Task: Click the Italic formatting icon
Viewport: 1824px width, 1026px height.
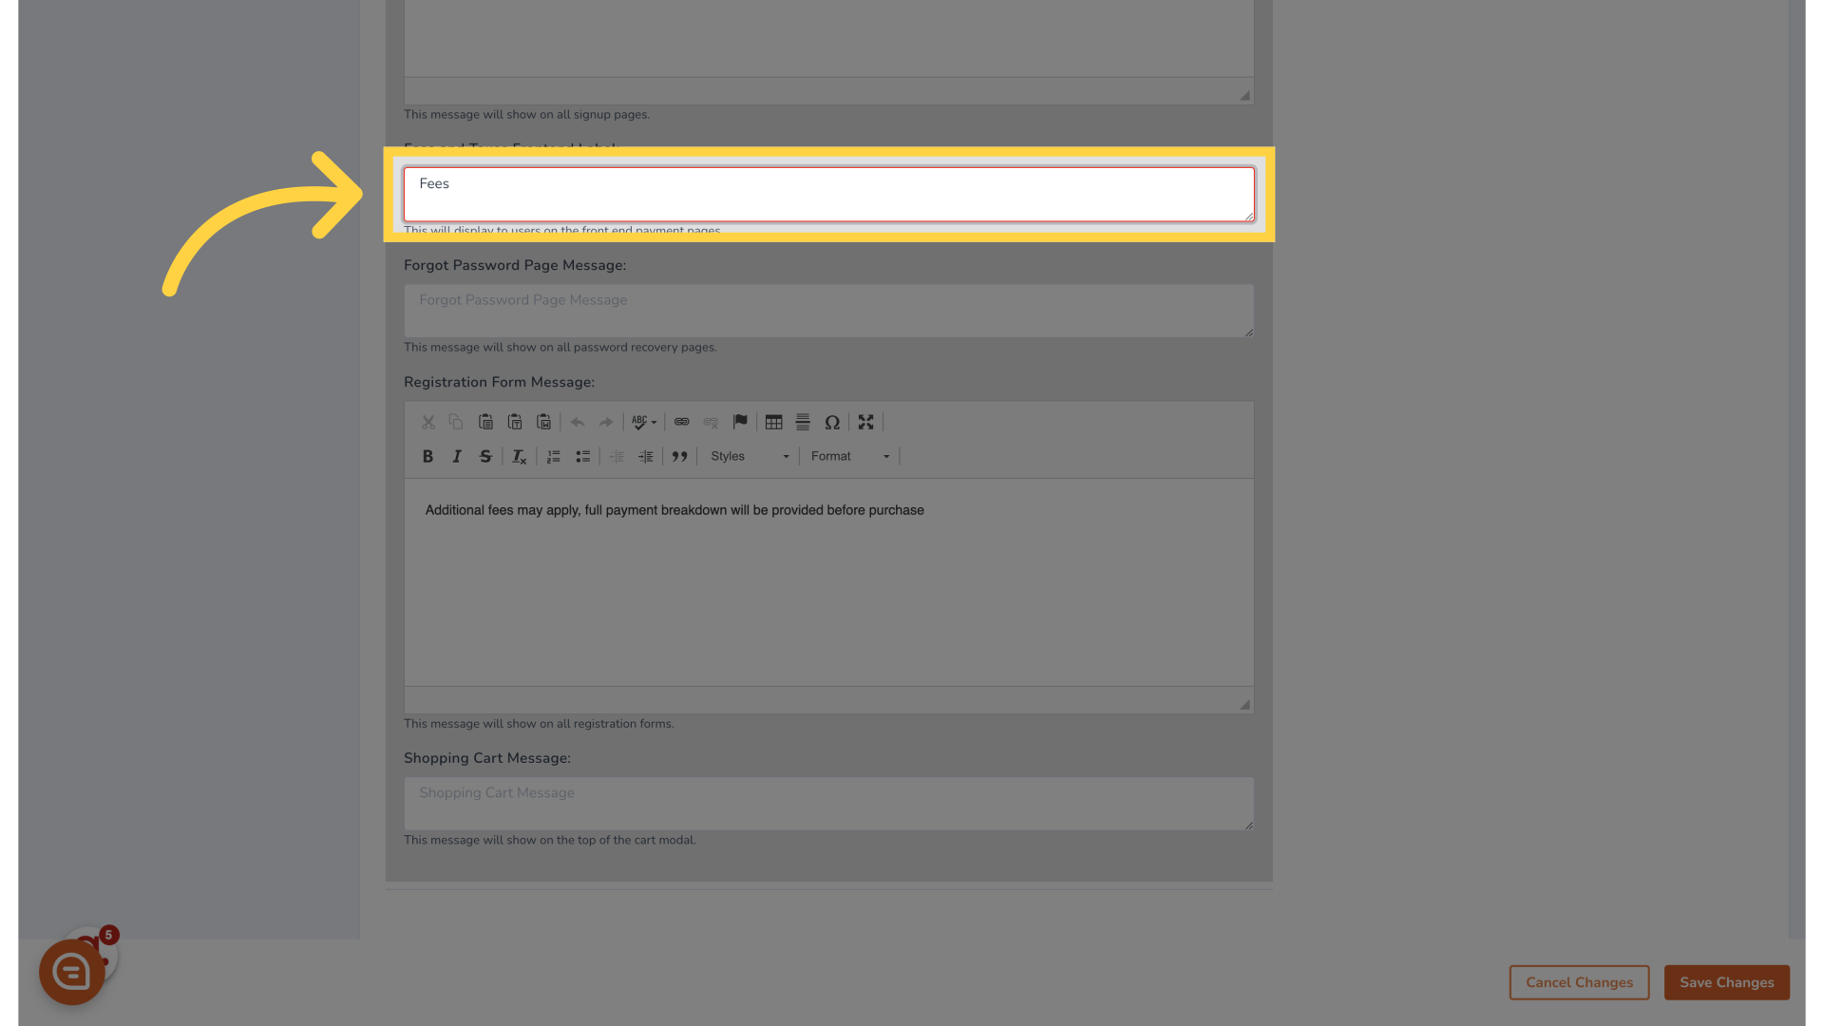Action: point(455,455)
